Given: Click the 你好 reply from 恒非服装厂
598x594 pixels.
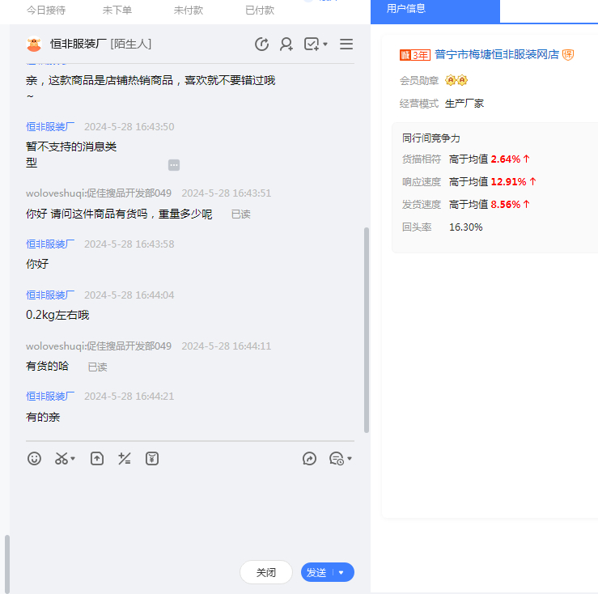Looking at the screenshot, I should (x=37, y=264).
